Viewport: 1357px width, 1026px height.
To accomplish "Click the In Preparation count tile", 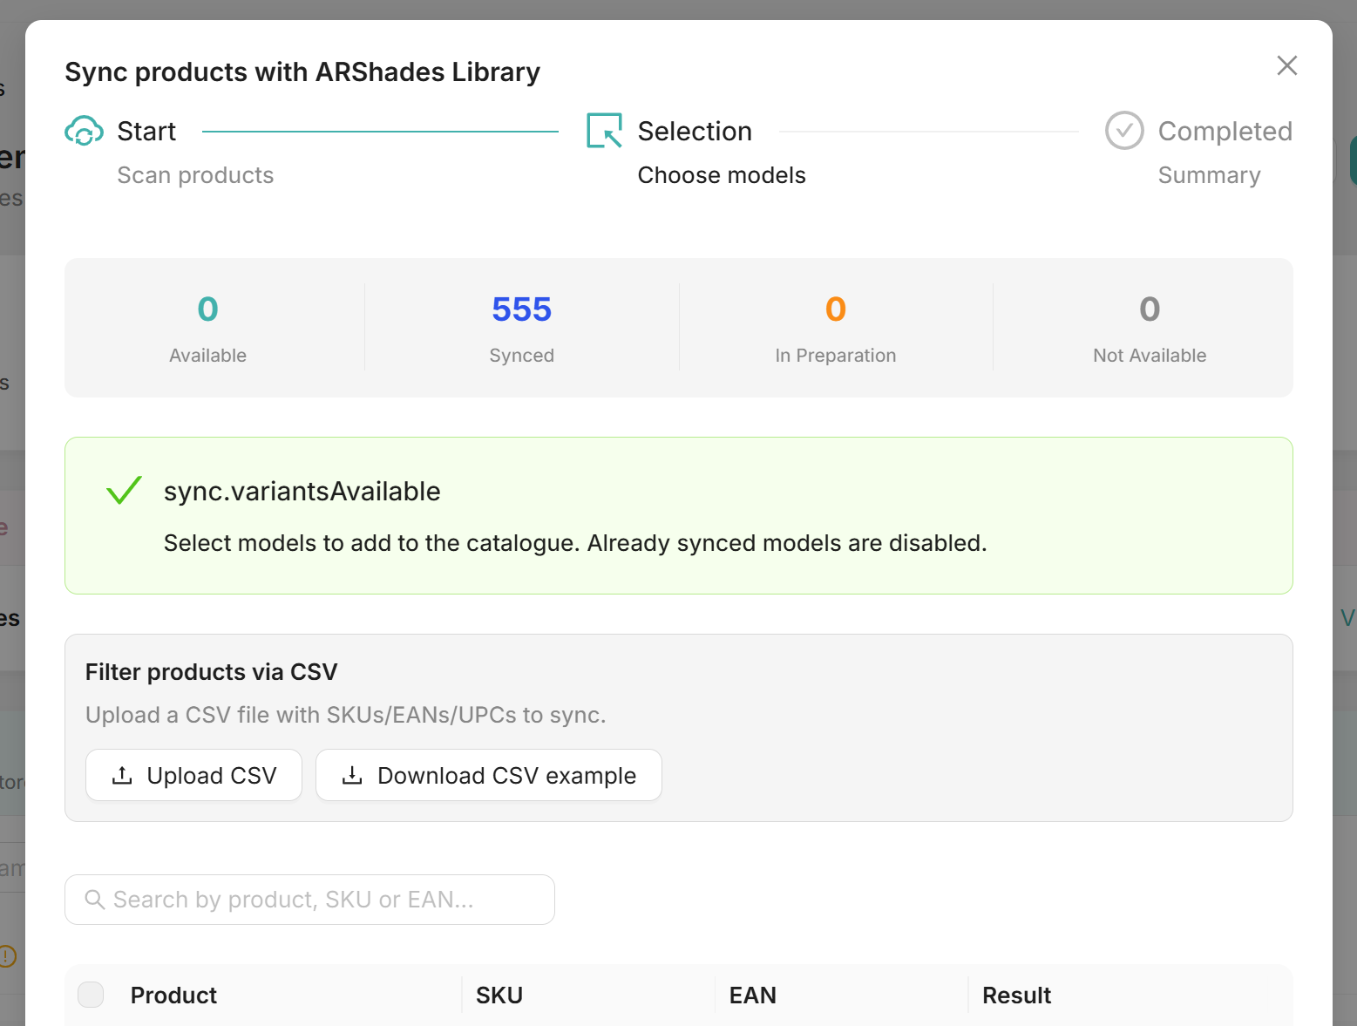I will [x=835, y=328].
